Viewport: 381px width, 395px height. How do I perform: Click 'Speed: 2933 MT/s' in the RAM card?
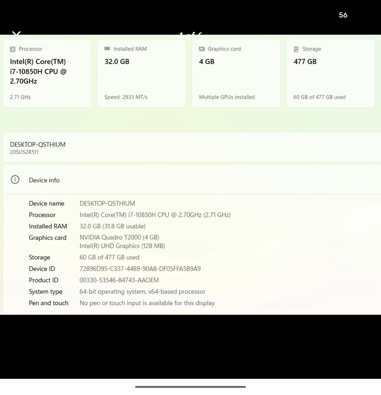point(126,97)
